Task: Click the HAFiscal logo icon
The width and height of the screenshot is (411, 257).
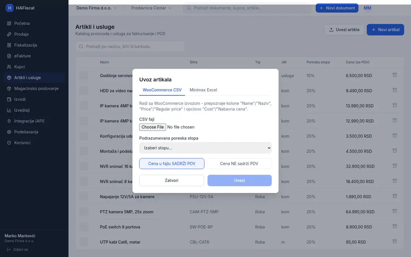Action: coord(10,8)
